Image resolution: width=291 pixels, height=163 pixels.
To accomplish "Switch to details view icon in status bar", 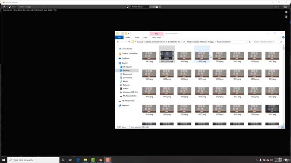I will point(279,127).
